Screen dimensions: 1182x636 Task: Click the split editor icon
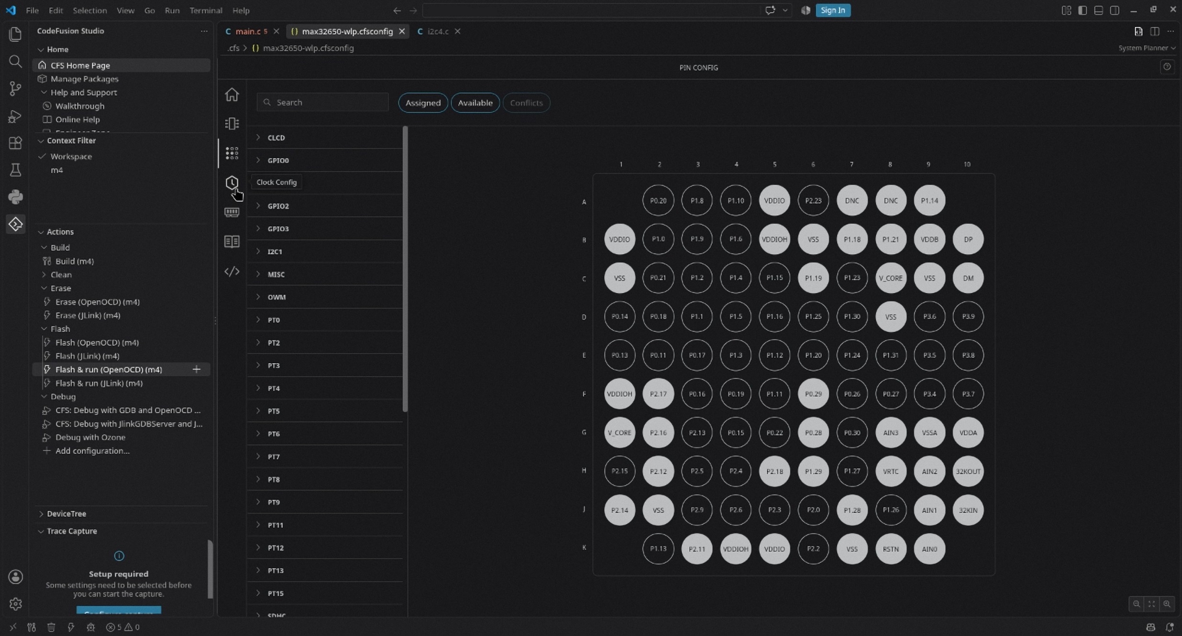click(x=1154, y=31)
